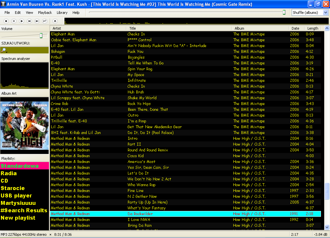Screen dimensions: 330x238
Task: Expand the Shuffle (albums) playback order dropdown
Action: pos(325,13)
